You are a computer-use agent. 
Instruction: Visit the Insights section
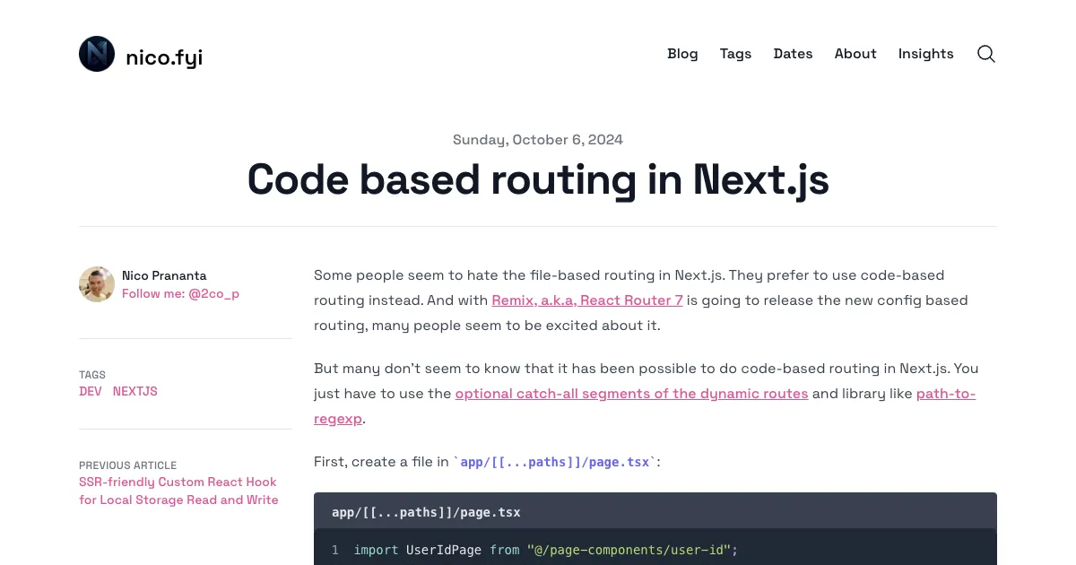[x=925, y=54]
